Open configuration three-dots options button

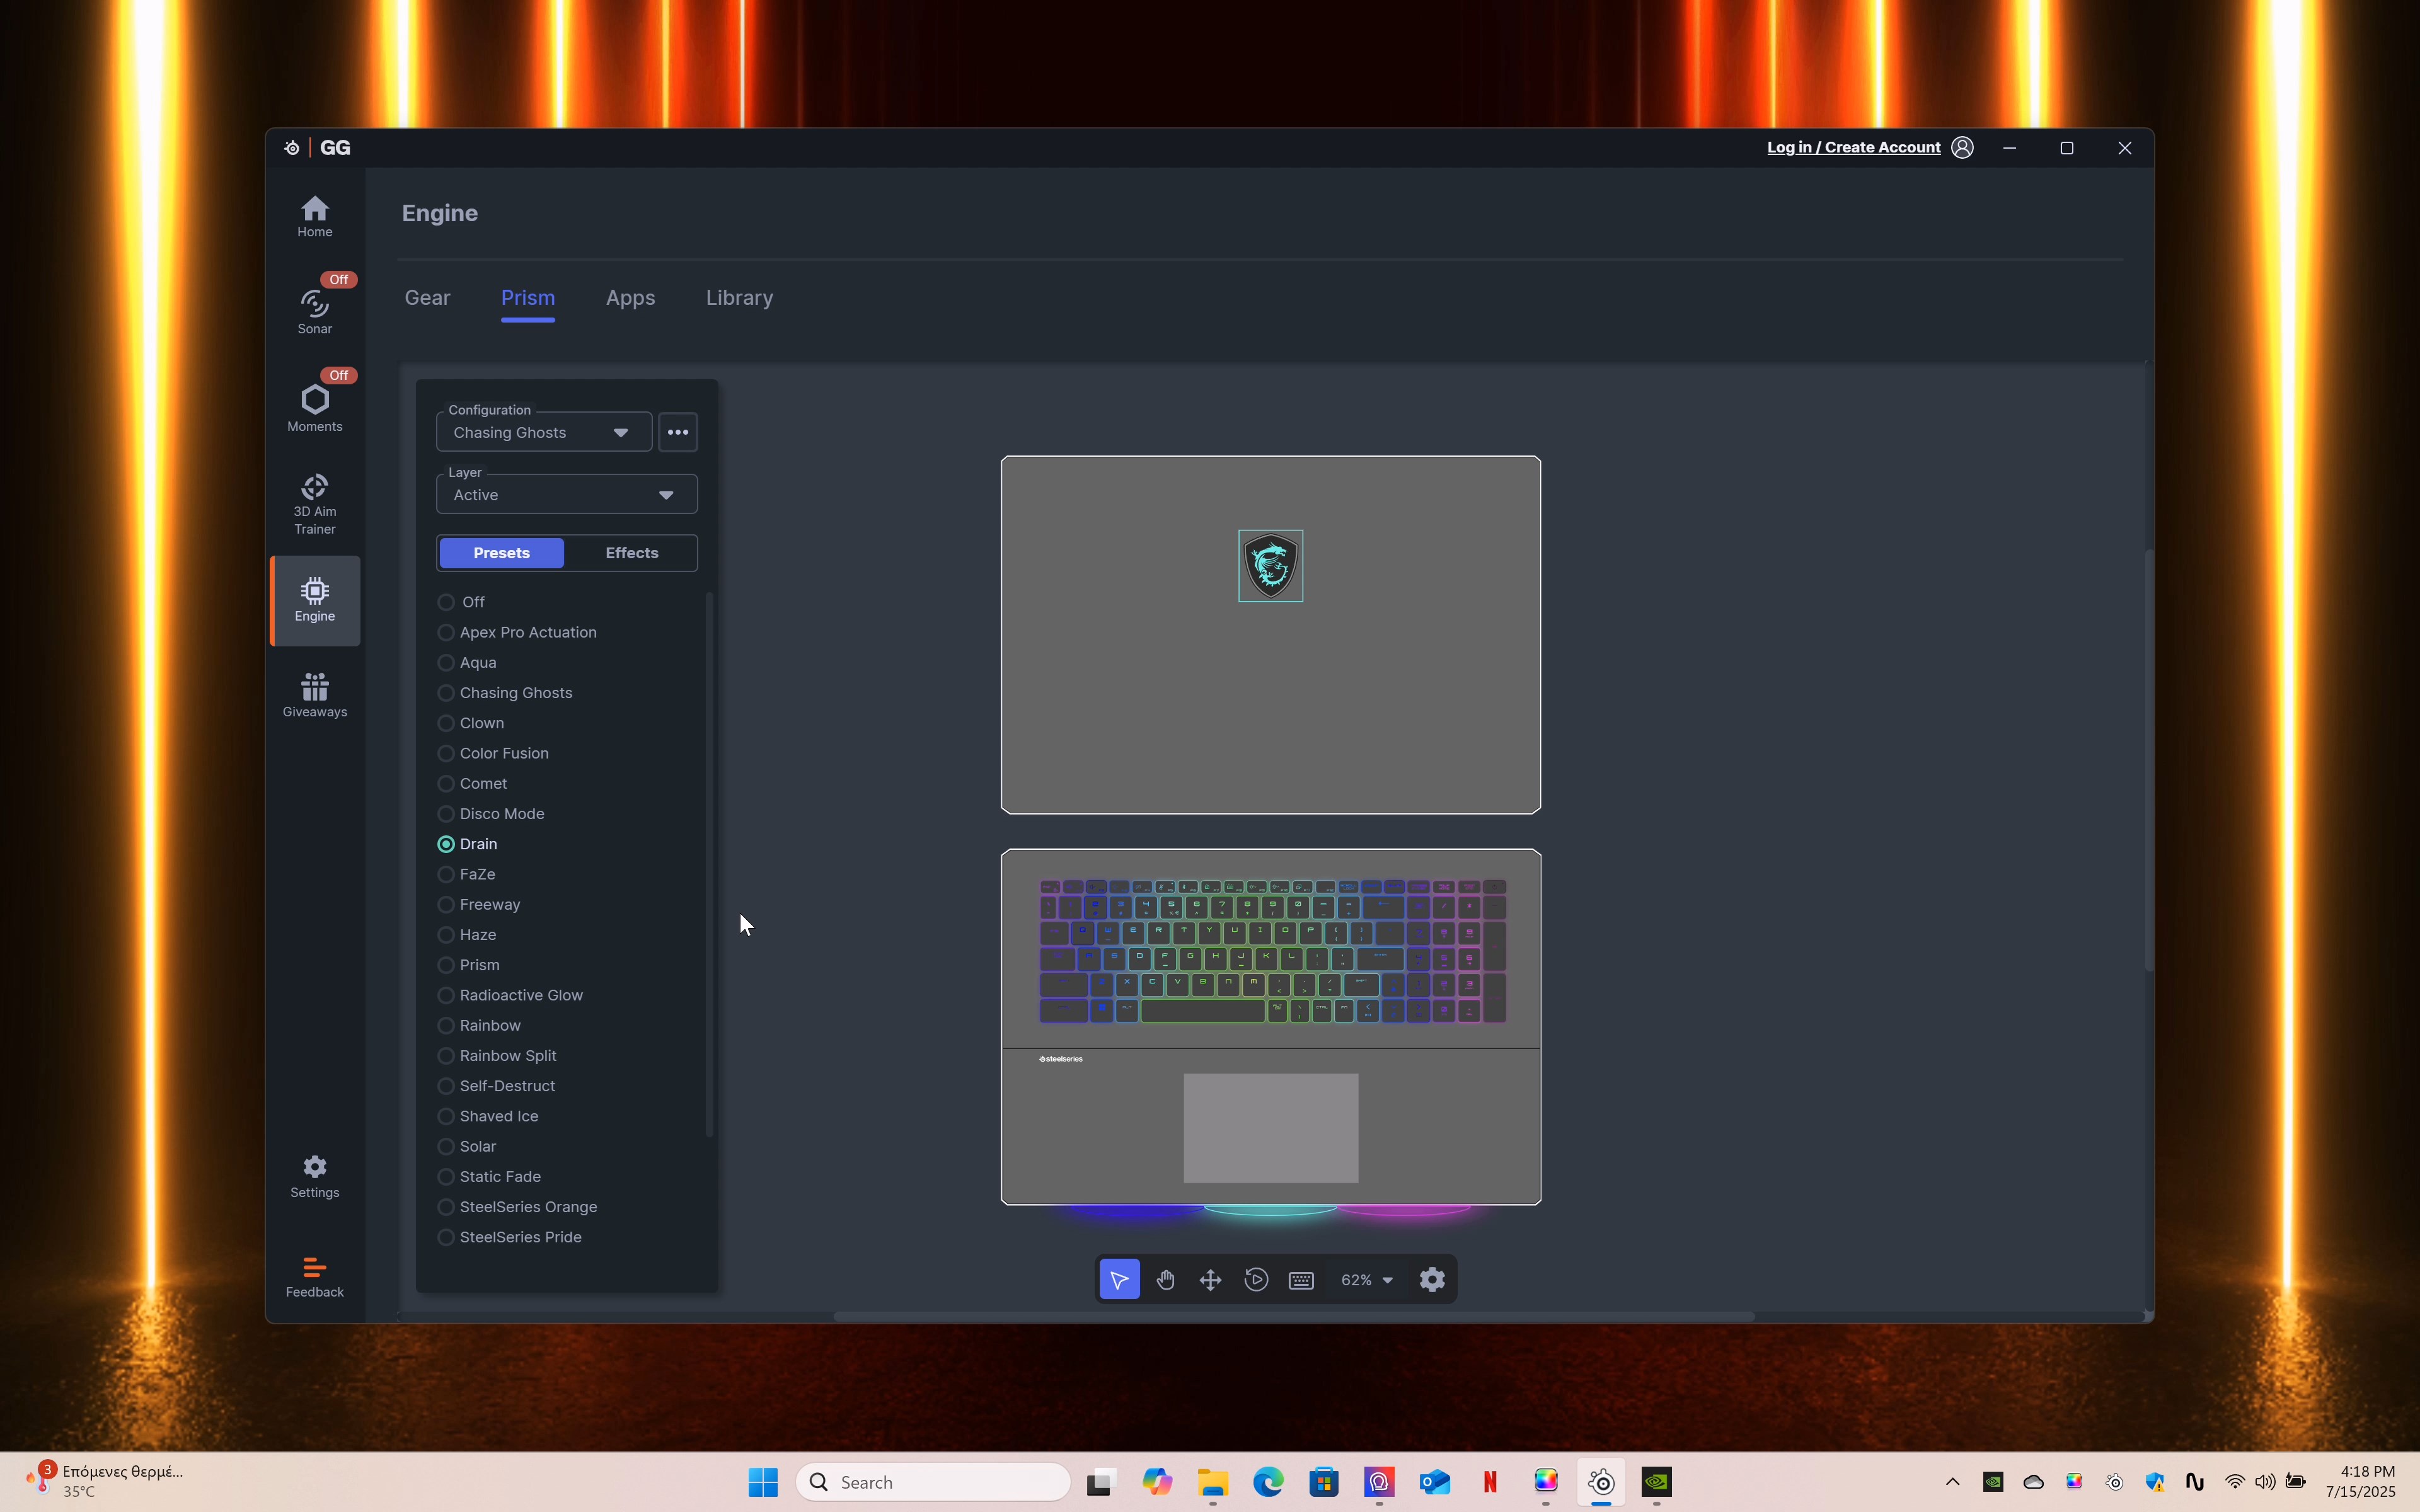pyautogui.click(x=677, y=433)
